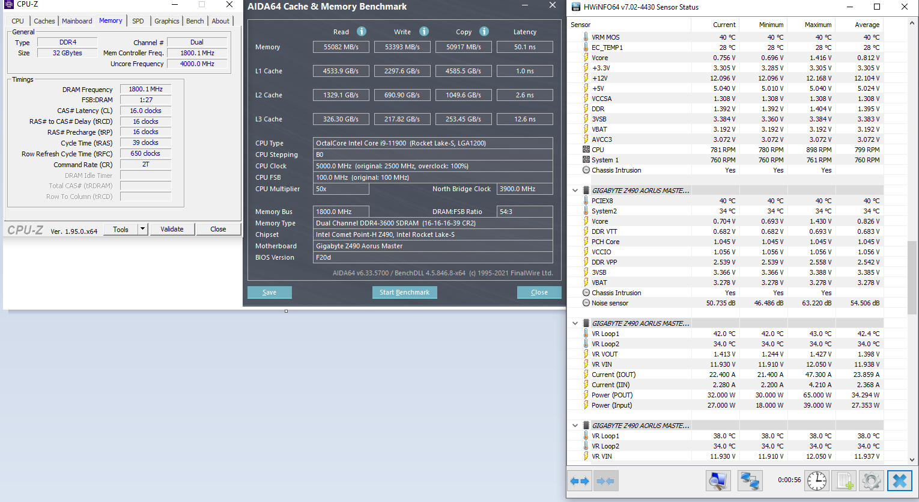Click the CPU-Z title bar app icon
Screen dimensions: 919x502
9,4
